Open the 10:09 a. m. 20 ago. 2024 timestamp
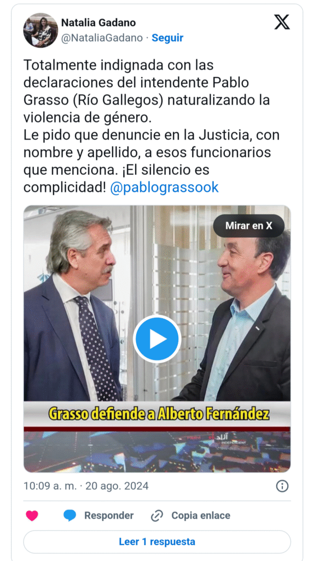 [x=86, y=486]
